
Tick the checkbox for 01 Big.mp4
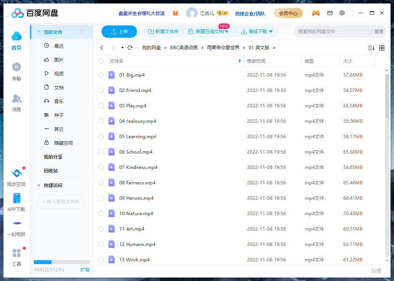coord(101,75)
